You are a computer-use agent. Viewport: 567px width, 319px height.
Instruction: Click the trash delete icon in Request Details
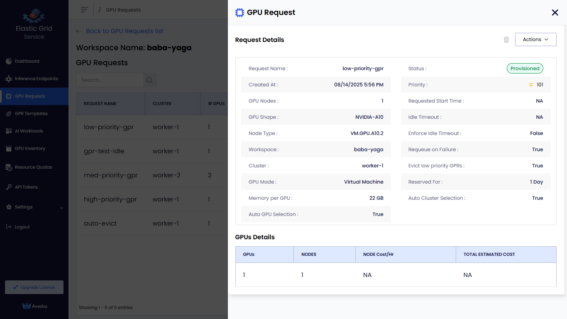pos(506,39)
